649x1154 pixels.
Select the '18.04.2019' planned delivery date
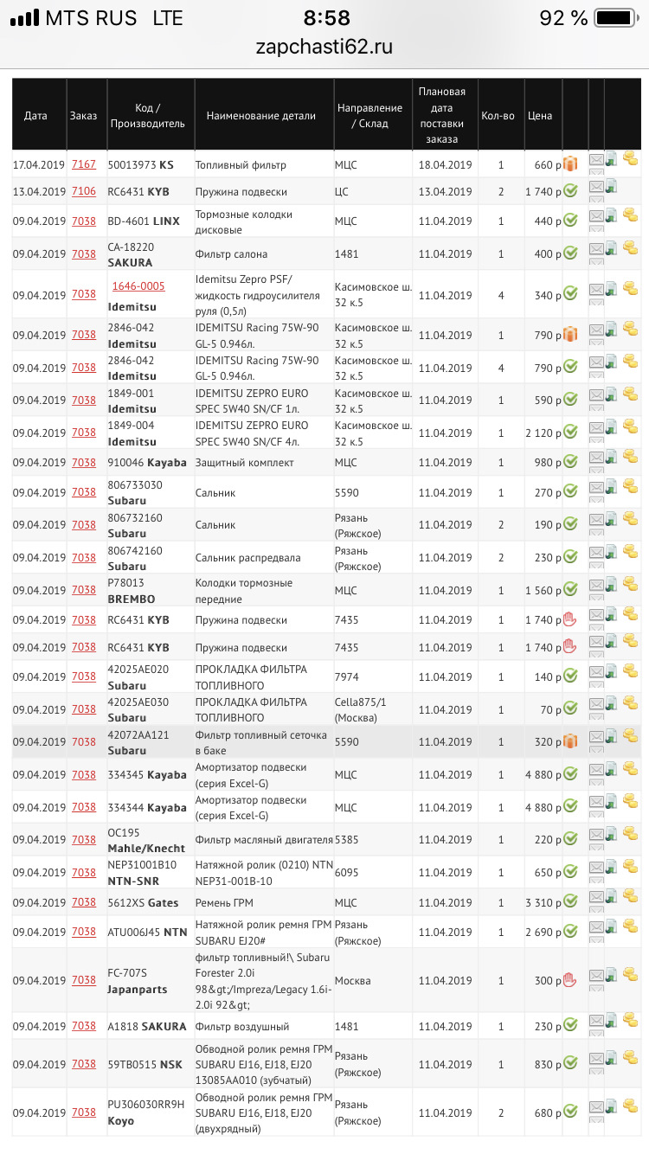(x=445, y=164)
